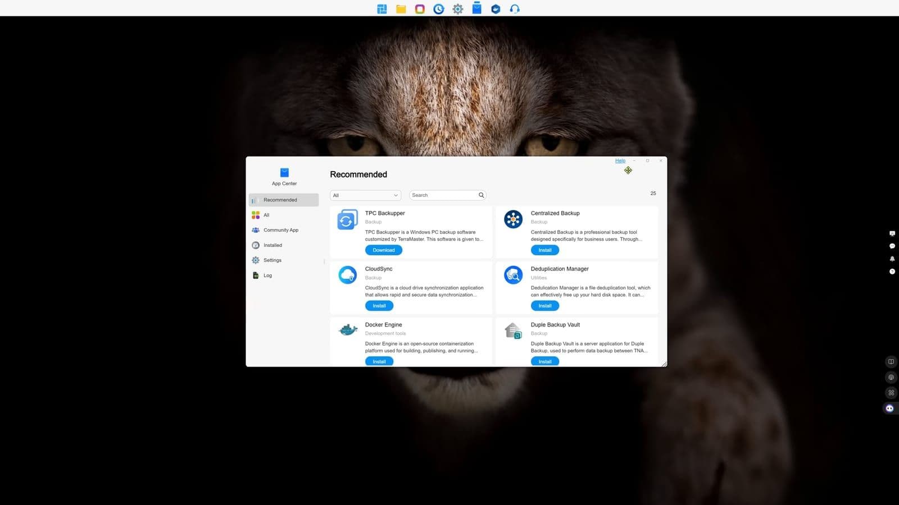Click the window corner grip at bottom-right
The height and width of the screenshot is (505, 899).
[x=664, y=364]
